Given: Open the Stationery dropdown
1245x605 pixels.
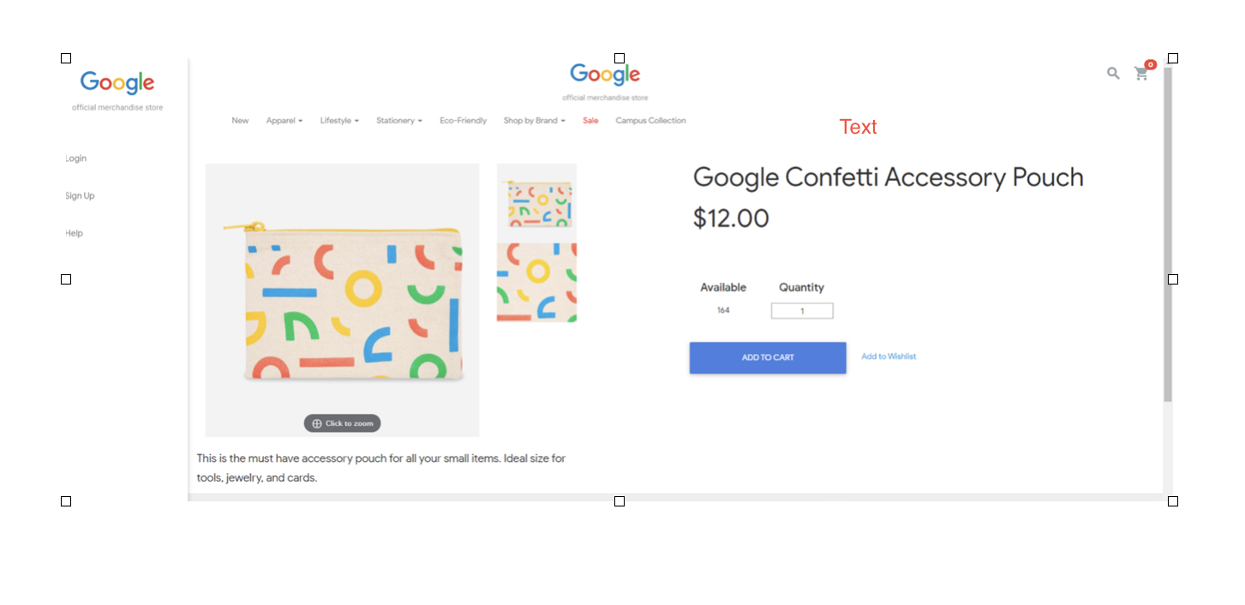Looking at the screenshot, I should (x=398, y=120).
